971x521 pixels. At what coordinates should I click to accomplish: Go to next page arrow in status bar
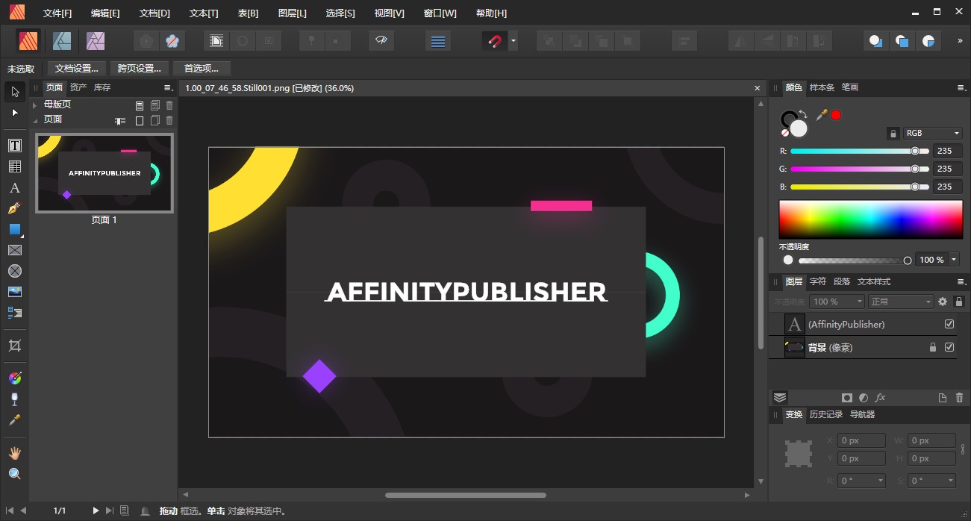click(x=96, y=511)
